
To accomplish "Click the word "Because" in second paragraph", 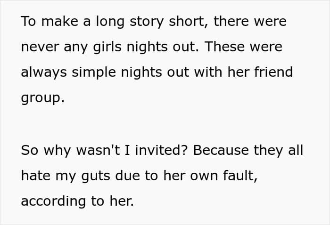I will [221, 150].
